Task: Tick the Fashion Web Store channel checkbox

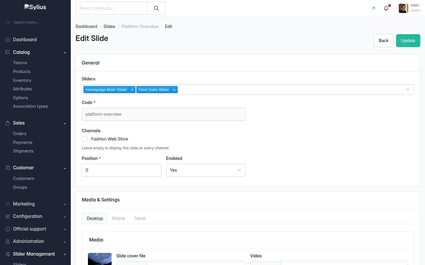Action: 85,139
